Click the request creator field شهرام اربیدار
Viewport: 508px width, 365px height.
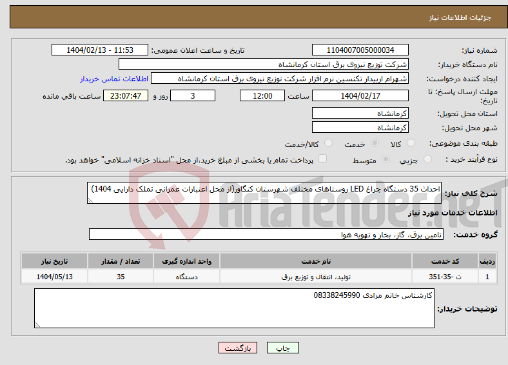click(280, 79)
